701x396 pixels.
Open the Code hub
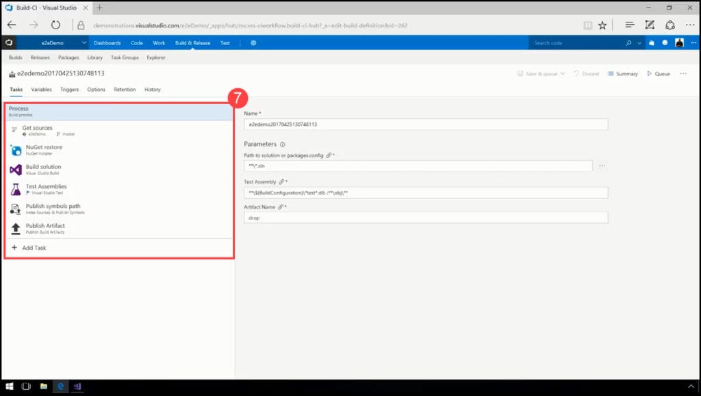137,43
